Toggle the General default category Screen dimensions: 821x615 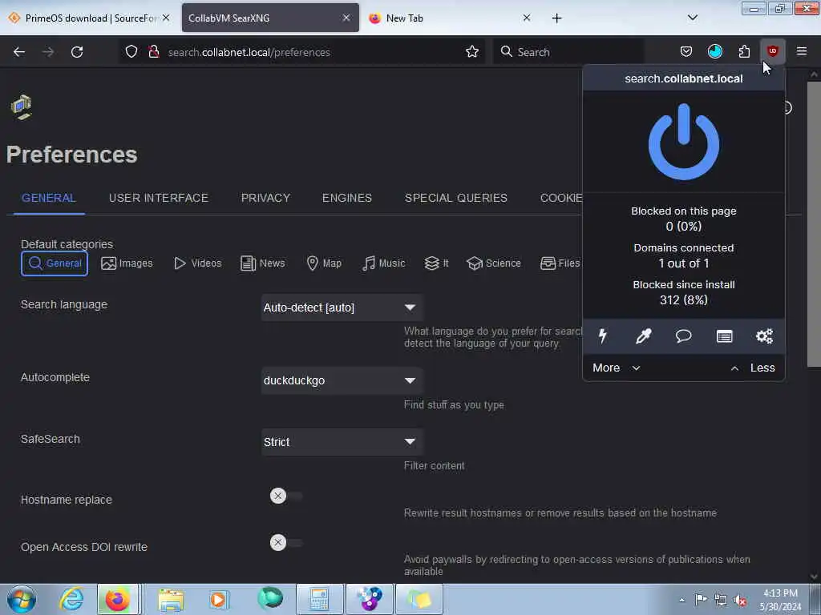point(55,263)
